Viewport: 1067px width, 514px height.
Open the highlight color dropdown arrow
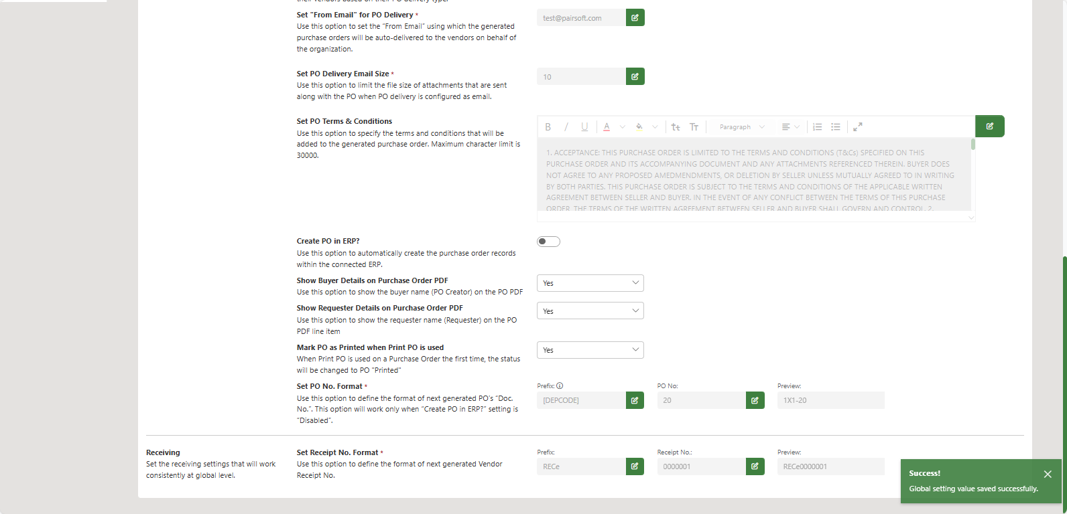tap(655, 126)
